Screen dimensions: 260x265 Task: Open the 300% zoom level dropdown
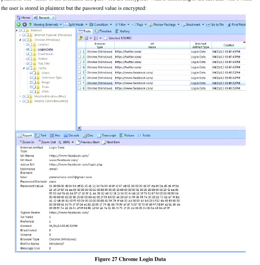[x=72, y=142]
